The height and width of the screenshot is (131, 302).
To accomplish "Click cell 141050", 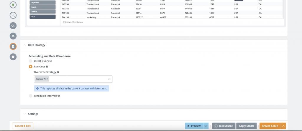I will 188,9.
